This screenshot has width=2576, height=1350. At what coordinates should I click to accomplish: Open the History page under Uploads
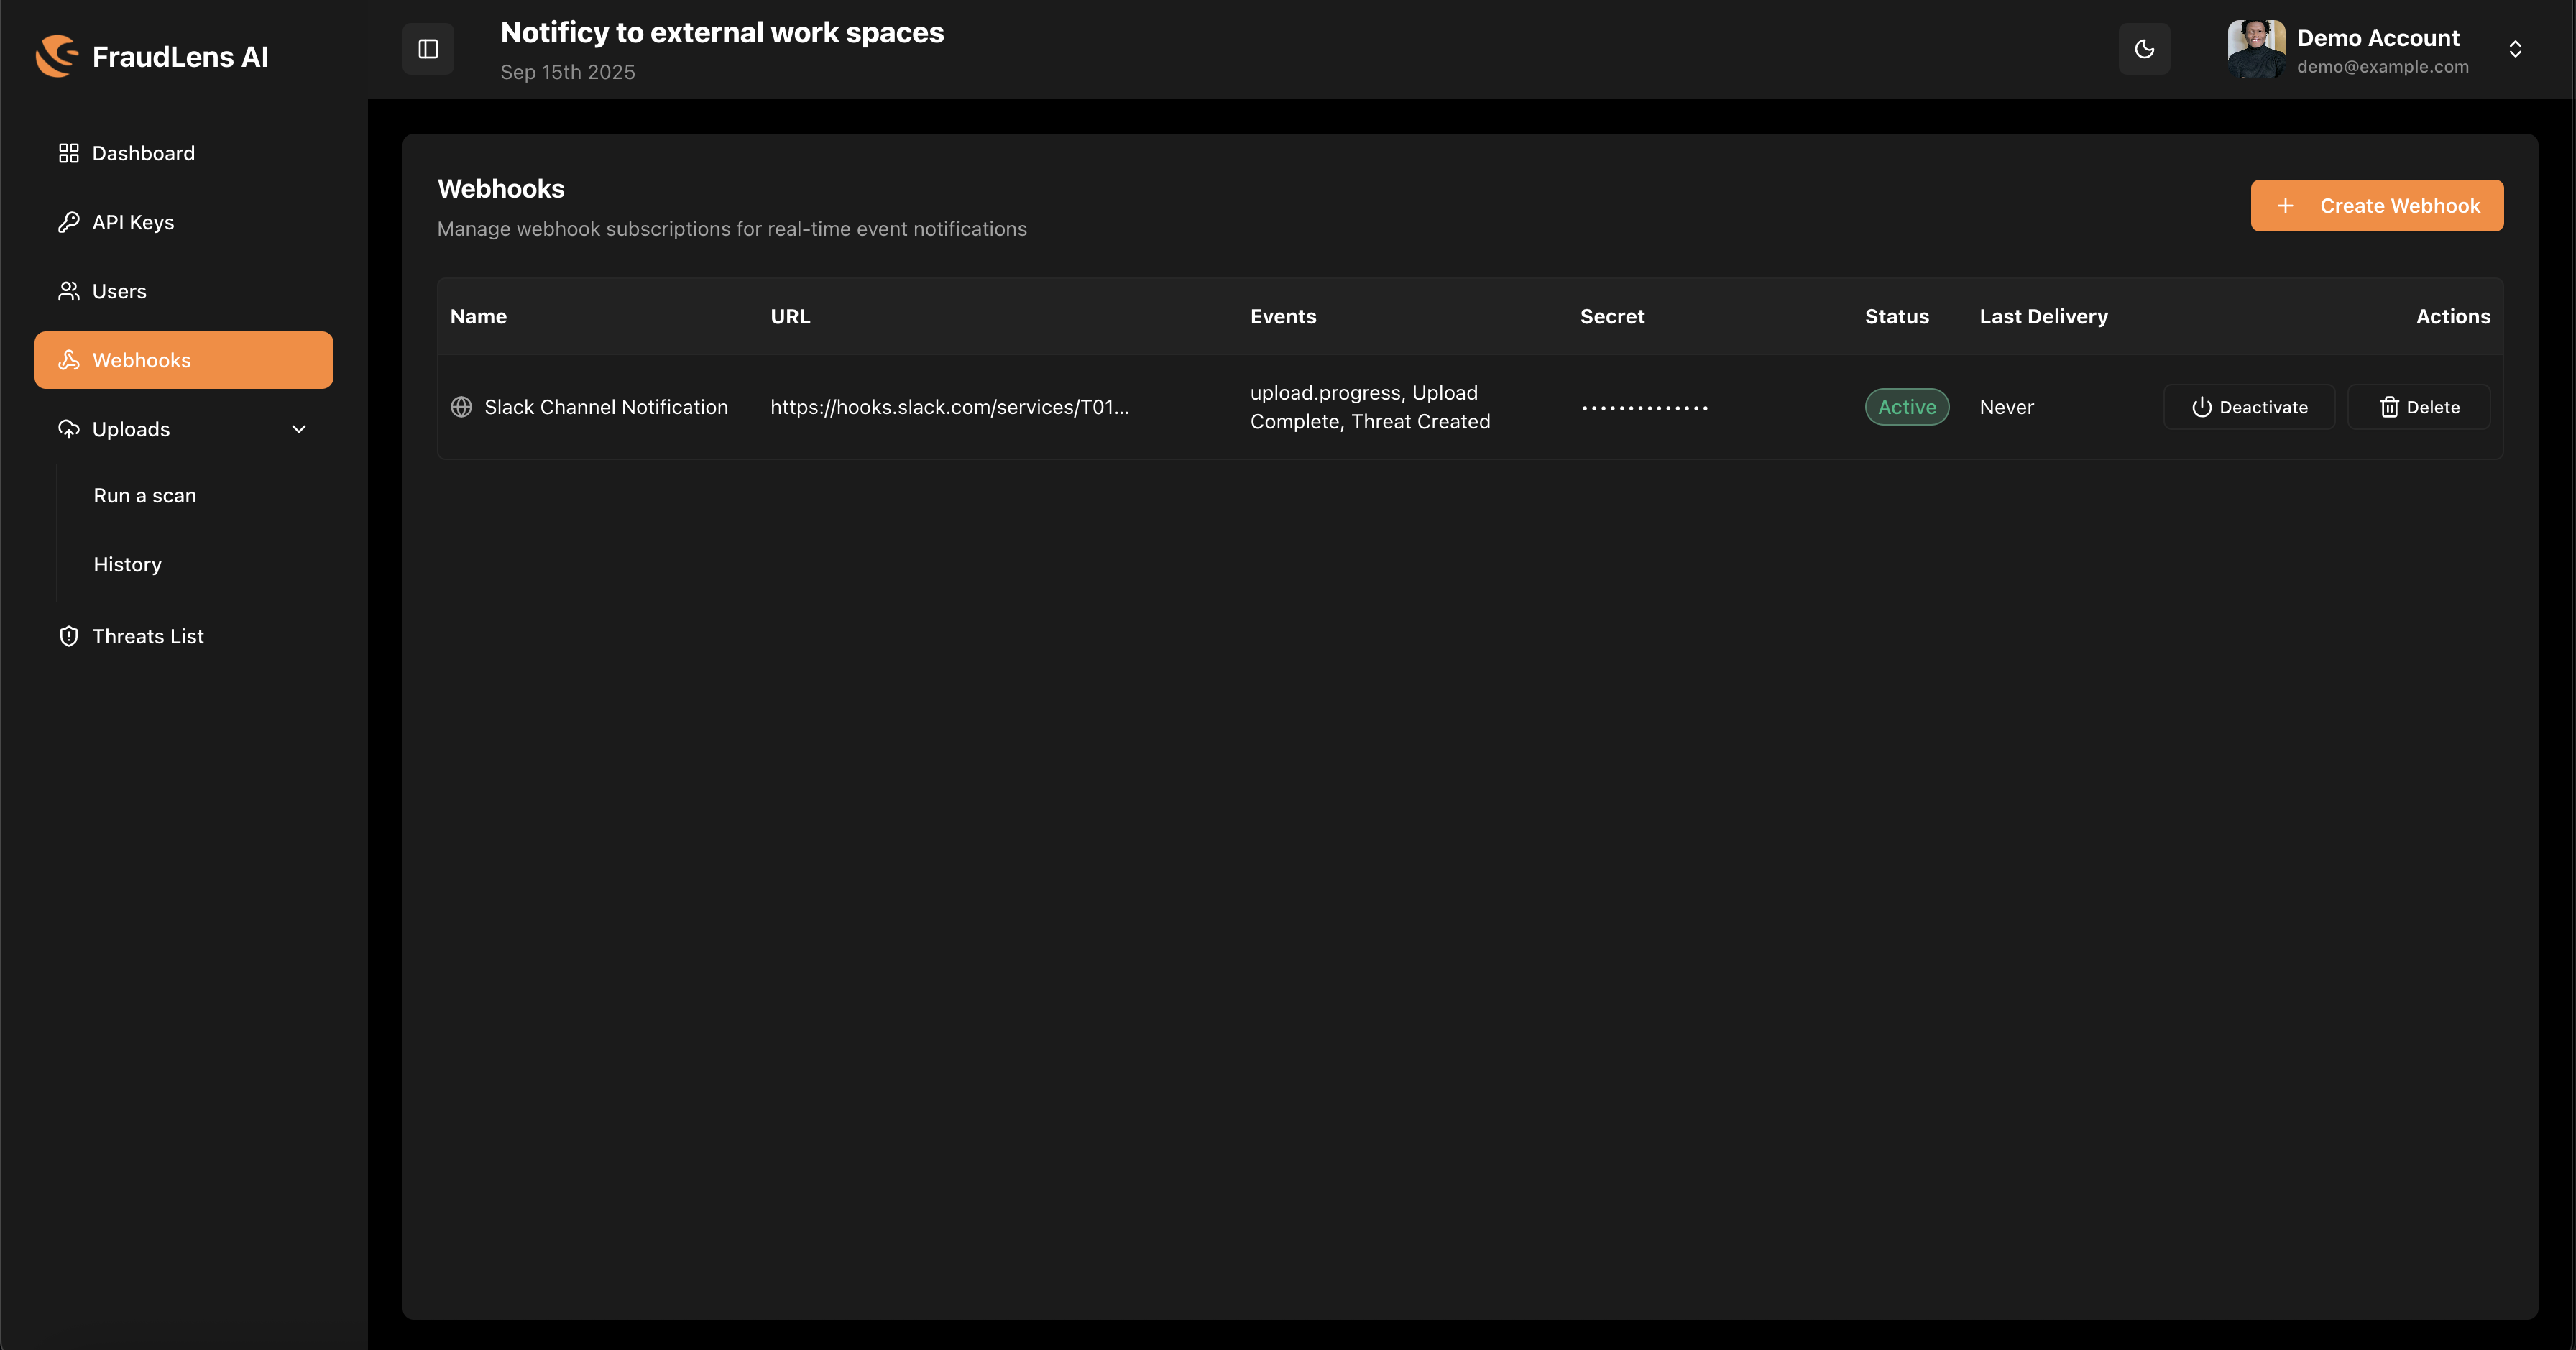(x=127, y=564)
